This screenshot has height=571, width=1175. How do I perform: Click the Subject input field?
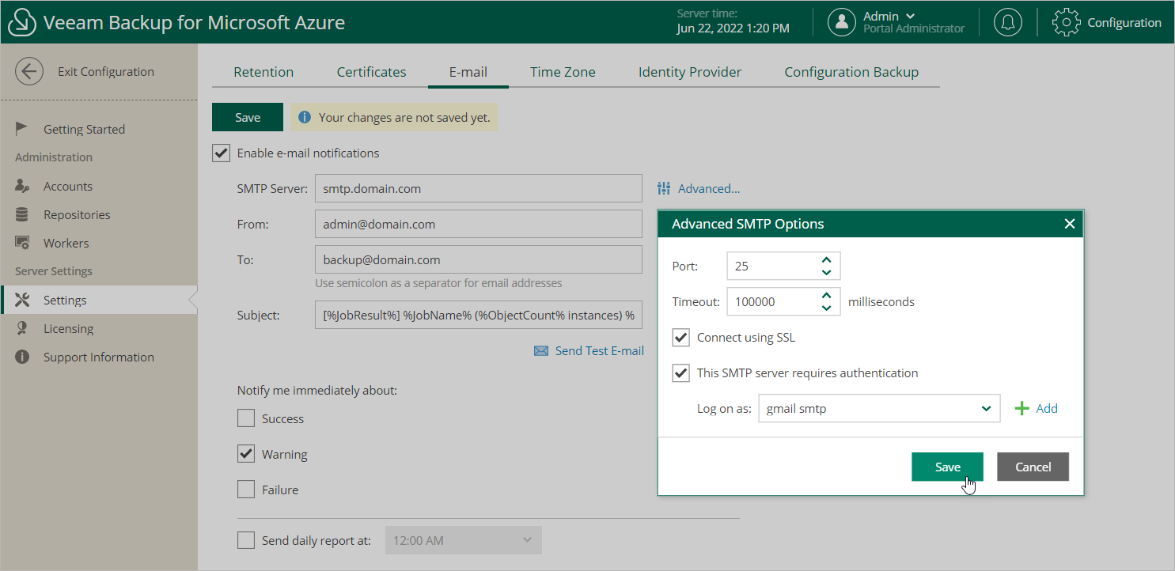click(x=478, y=315)
